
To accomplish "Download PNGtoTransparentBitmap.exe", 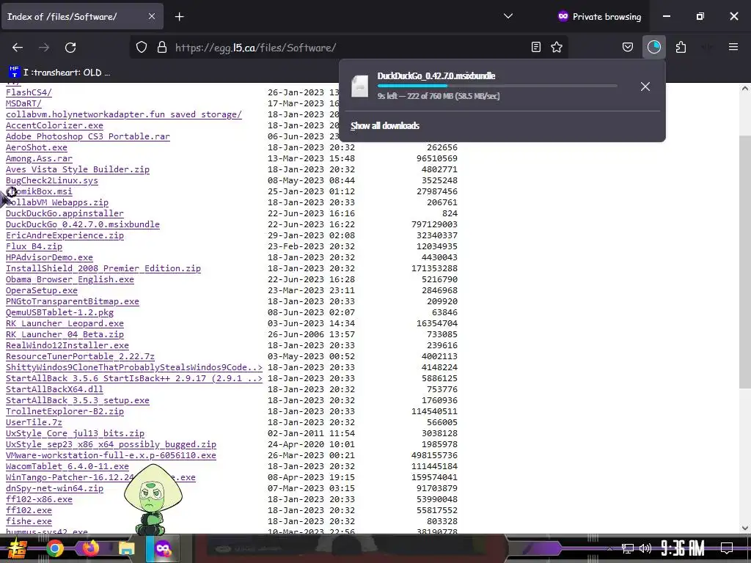I will 73,301.
